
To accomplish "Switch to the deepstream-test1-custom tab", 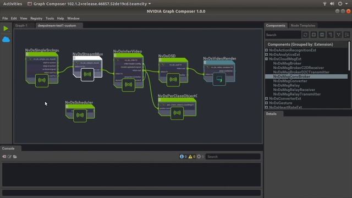I will pyautogui.click(x=59, y=26).
